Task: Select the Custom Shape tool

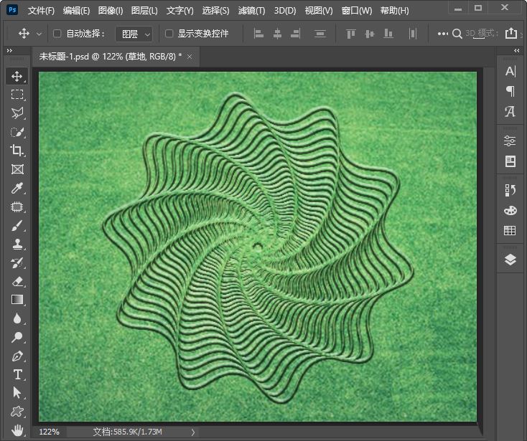Action: [17, 411]
